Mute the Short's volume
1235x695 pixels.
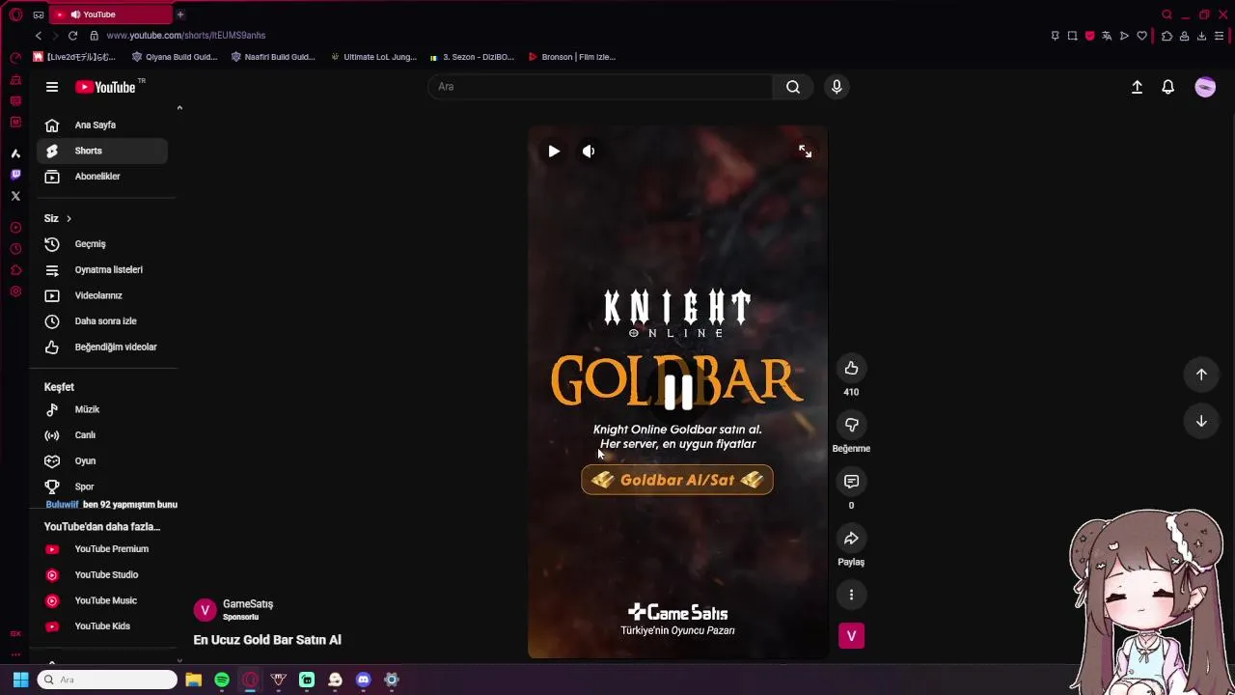click(x=589, y=152)
